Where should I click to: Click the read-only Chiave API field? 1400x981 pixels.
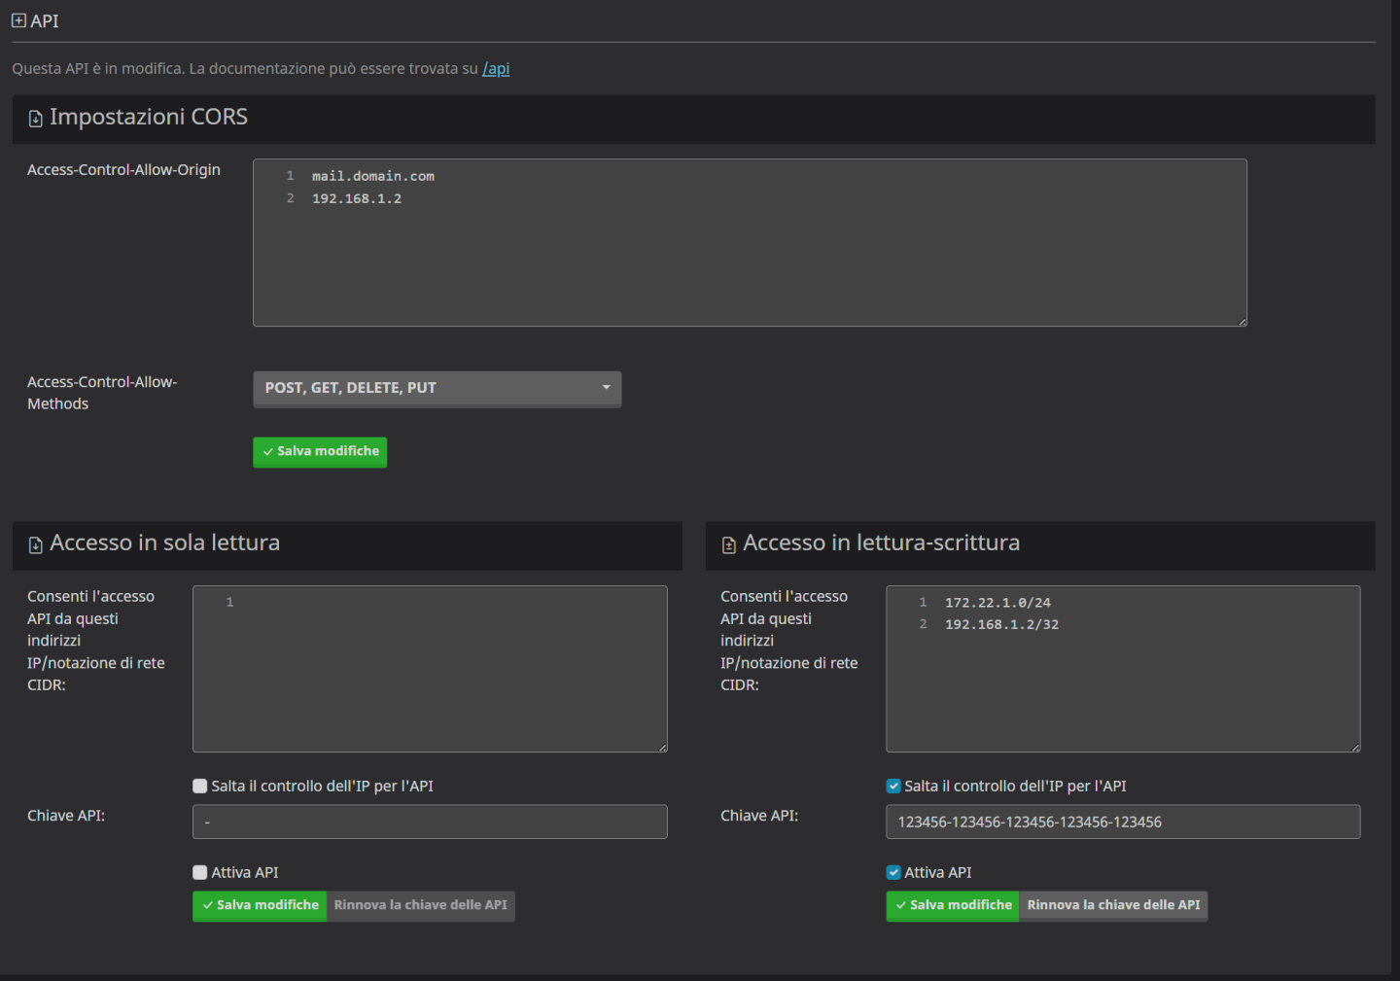pos(430,822)
